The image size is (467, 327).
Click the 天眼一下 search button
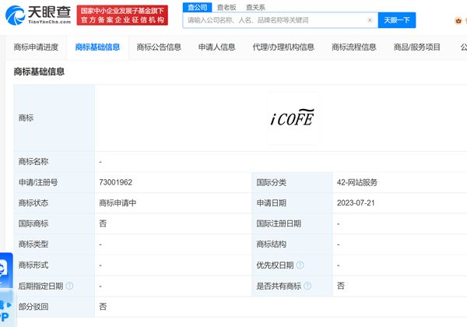[397, 20]
